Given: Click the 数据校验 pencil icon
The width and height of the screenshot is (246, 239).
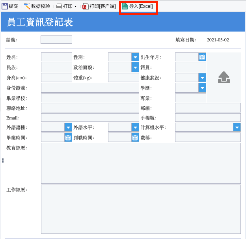Looking at the screenshot, I should point(27,6).
